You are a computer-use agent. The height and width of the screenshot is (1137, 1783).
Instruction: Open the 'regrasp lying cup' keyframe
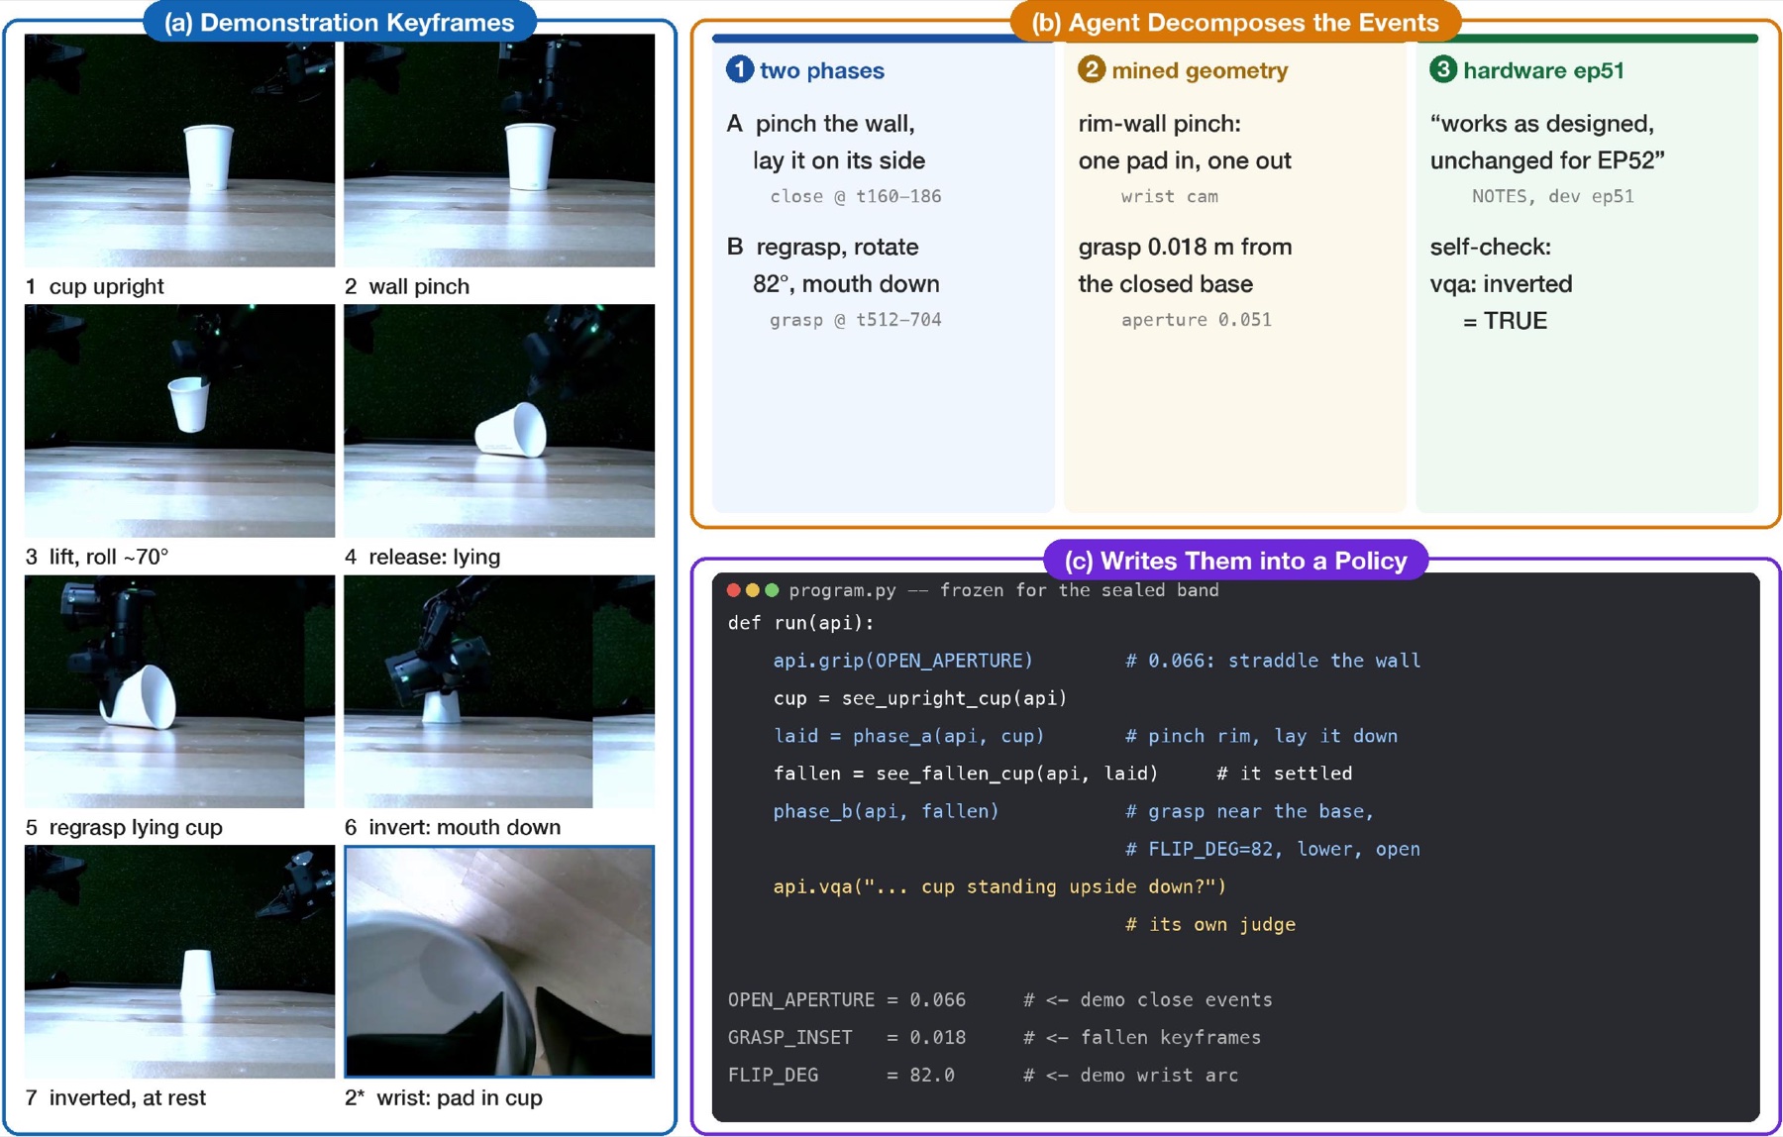tap(179, 691)
